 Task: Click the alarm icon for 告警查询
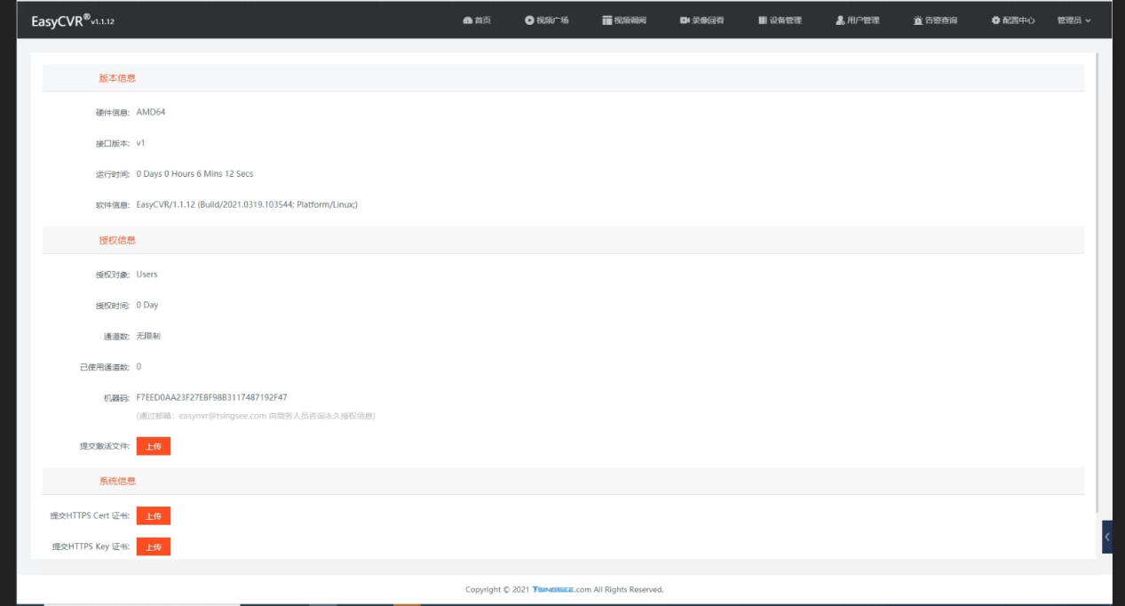pyautogui.click(x=918, y=20)
